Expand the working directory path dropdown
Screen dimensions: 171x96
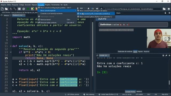(x=161, y=9)
